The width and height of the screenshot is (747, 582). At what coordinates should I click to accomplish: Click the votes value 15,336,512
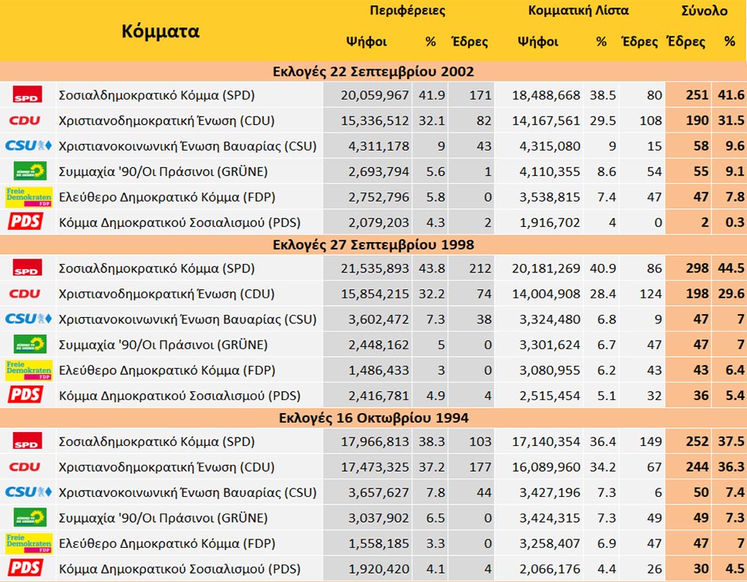[375, 121]
